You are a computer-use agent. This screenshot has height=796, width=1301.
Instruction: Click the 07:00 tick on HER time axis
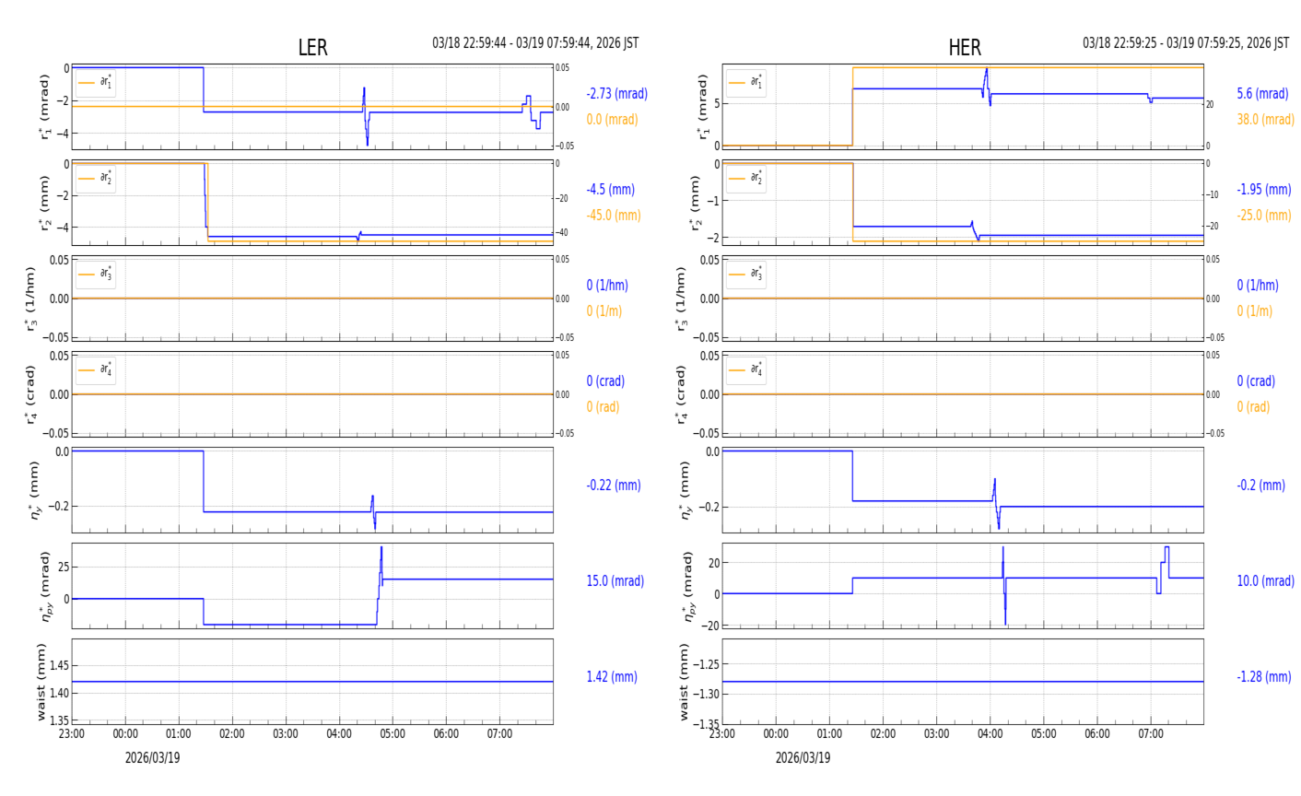tap(1150, 734)
